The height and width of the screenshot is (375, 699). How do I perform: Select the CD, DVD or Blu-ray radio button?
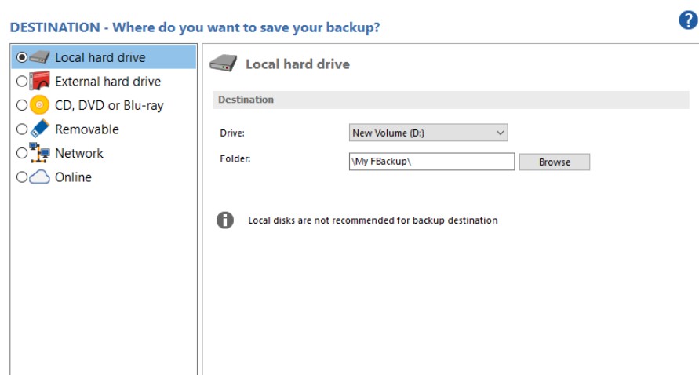coord(22,105)
